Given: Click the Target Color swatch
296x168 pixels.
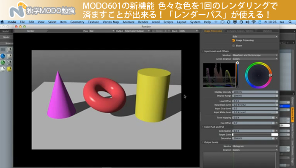Looking at the screenshot, I should pos(255,135).
